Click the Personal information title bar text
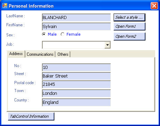160x126 pixels. [x=31, y=6]
